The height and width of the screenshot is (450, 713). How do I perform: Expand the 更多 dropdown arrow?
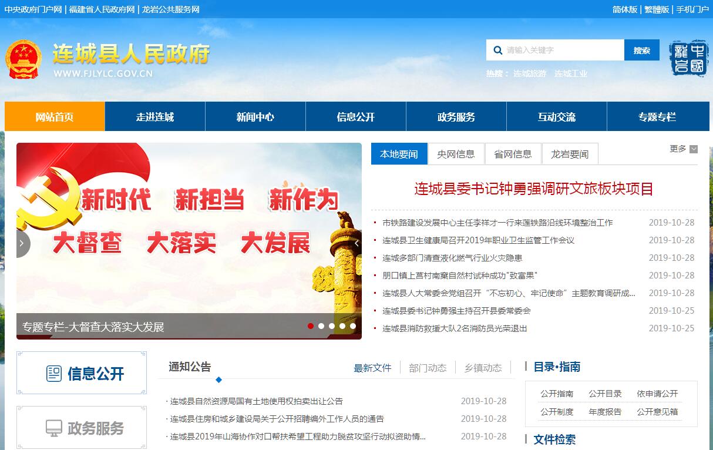click(694, 149)
